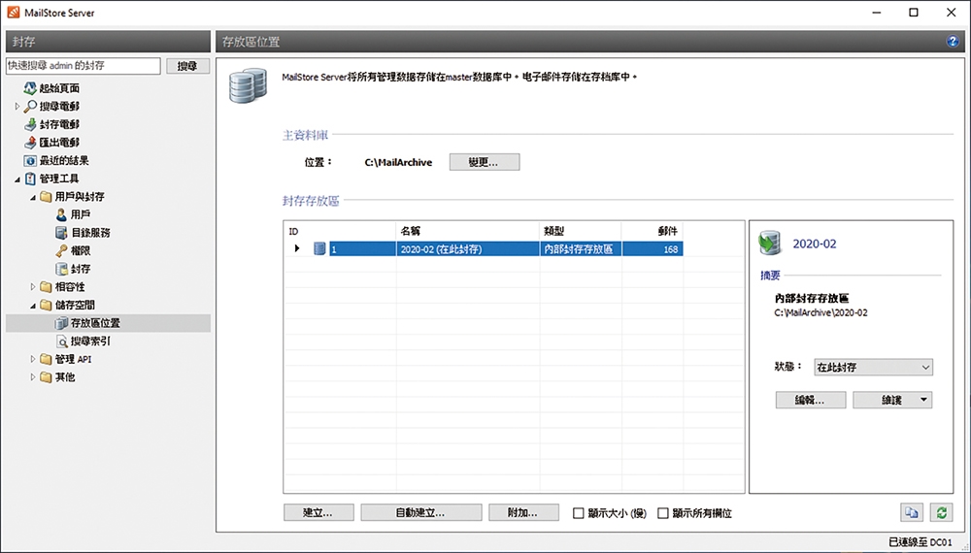The height and width of the screenshot is (553, 971).
Task: Click the 類型 column header
Action: click(x=581, y=231)
